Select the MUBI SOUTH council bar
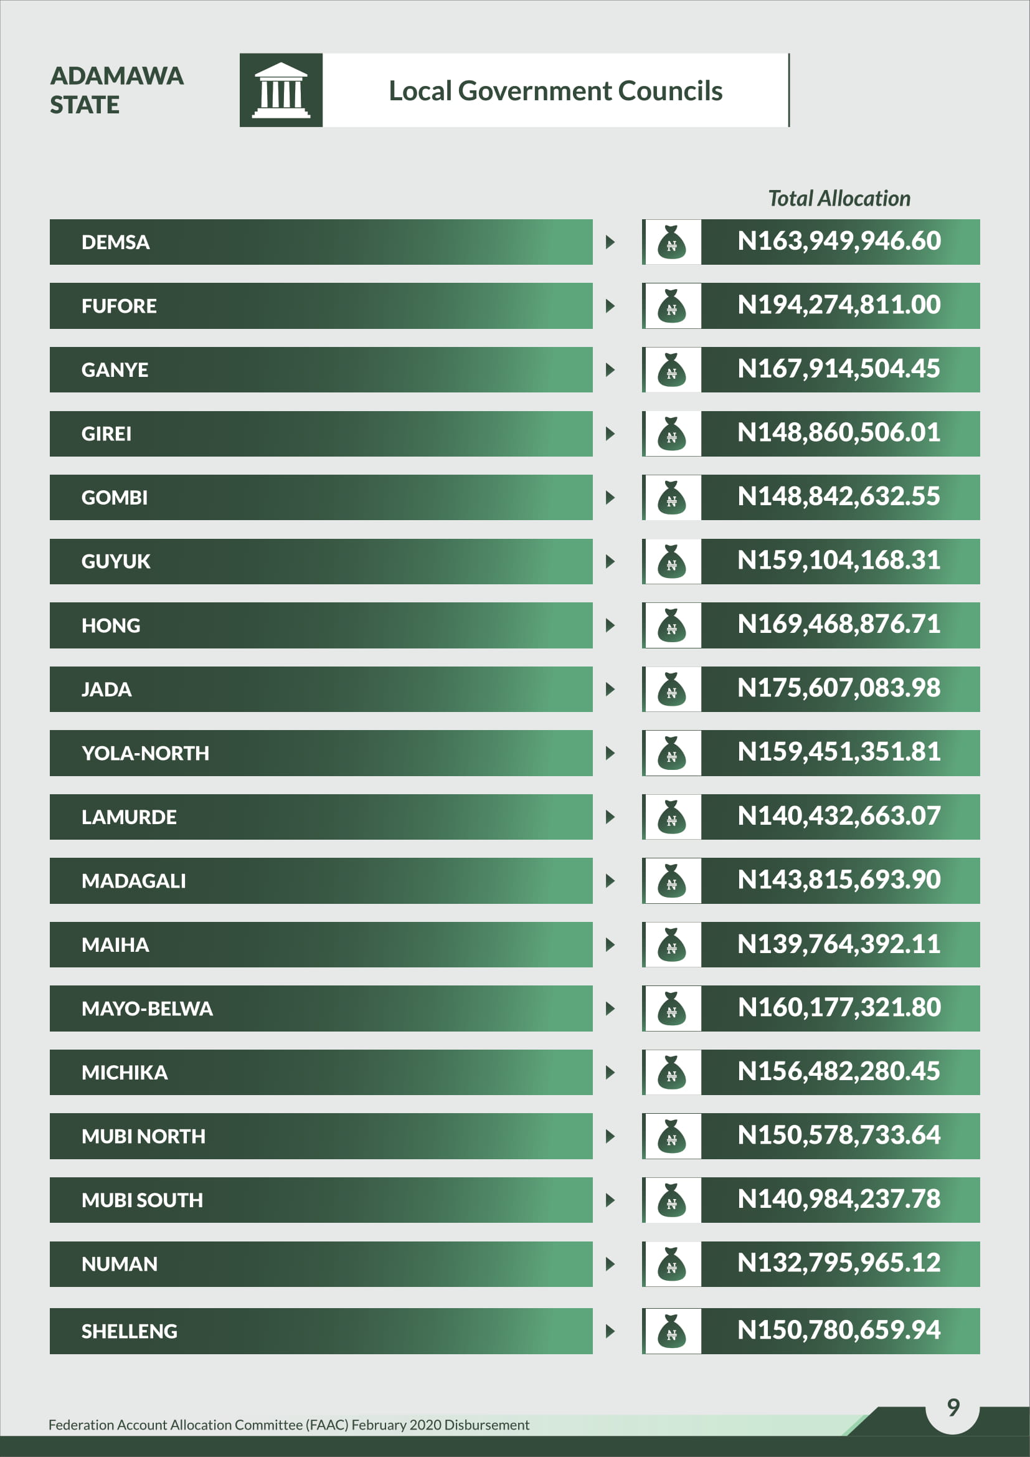Viewport: 1030px width, 1457px height. [x=321, y=1200]
